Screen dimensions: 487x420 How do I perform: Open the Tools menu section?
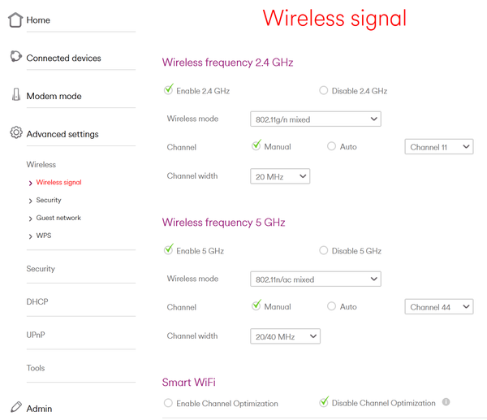coord(36,368)
